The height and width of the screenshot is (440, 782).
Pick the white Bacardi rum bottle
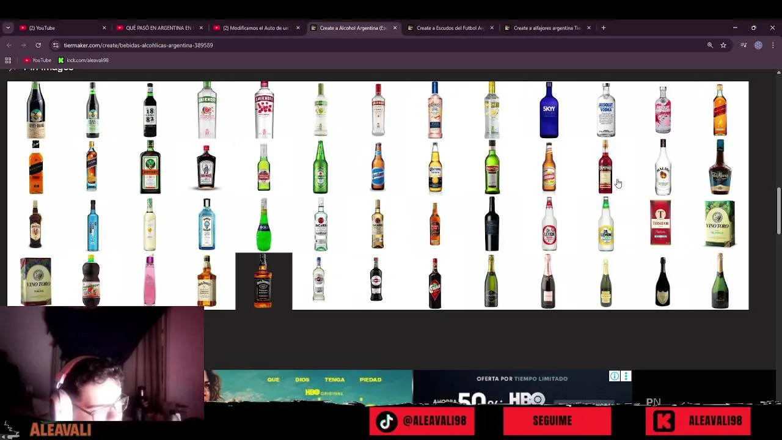click(321, 224)
